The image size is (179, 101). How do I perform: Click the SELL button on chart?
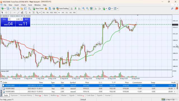tap(4, 19)
